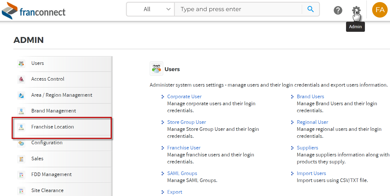Click the bullet beside Regional User
The image size is (390, 196).
(292, 122)
